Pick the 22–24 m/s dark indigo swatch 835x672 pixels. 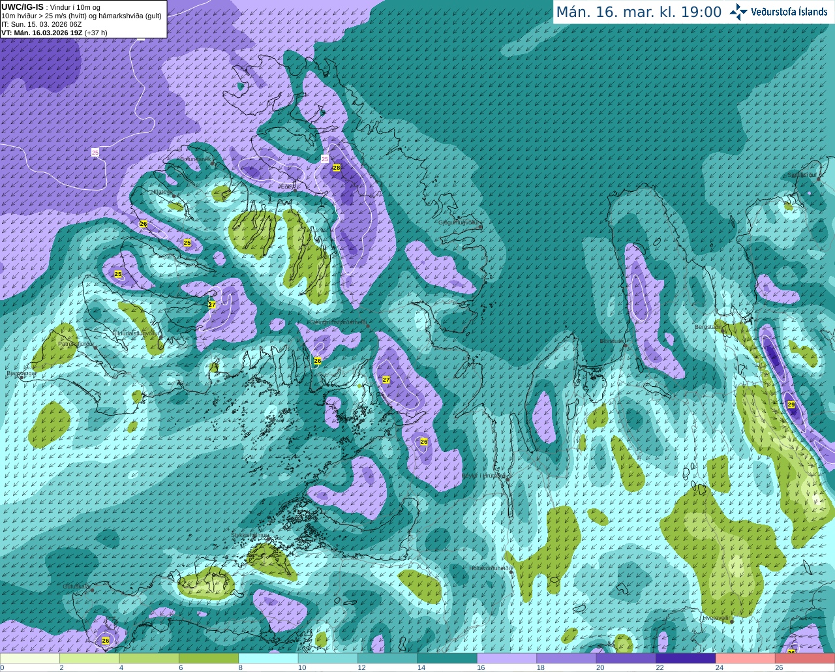pyautogui.click(x=686, y=658)
